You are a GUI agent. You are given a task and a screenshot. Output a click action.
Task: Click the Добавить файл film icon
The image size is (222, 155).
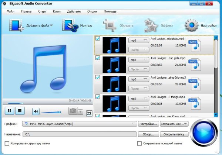tap(16, 25)
